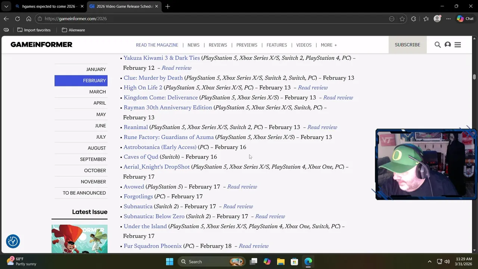This screenshot has height=269, width=478.
Task: Open Caves of Qud link
Action: click(141, 157)
